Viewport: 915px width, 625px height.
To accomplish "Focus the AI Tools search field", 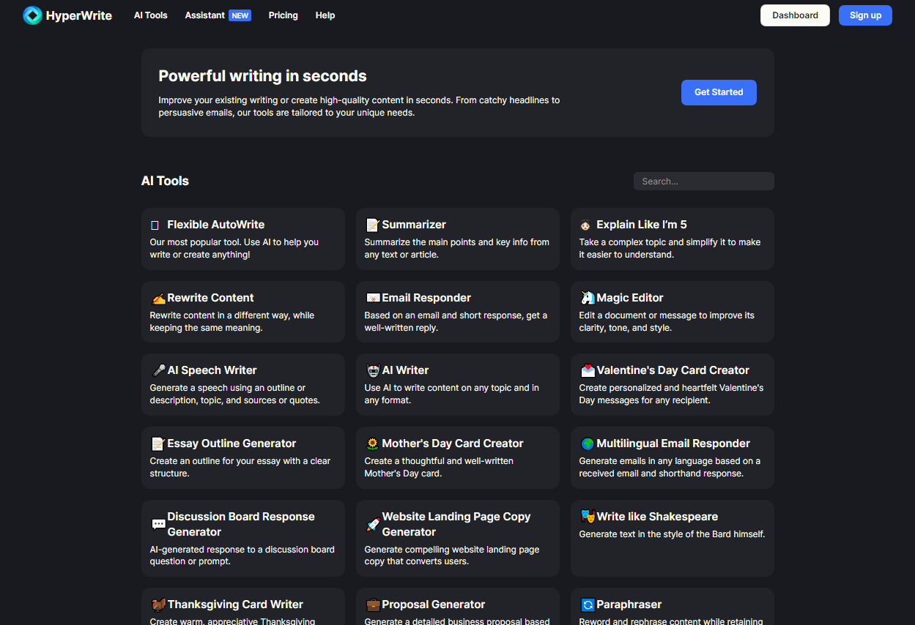I will [703, 181].
